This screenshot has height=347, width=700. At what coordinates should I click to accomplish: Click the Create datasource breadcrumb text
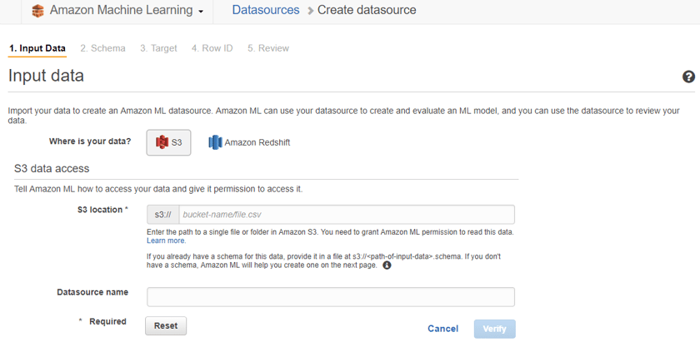coord(367,10)
